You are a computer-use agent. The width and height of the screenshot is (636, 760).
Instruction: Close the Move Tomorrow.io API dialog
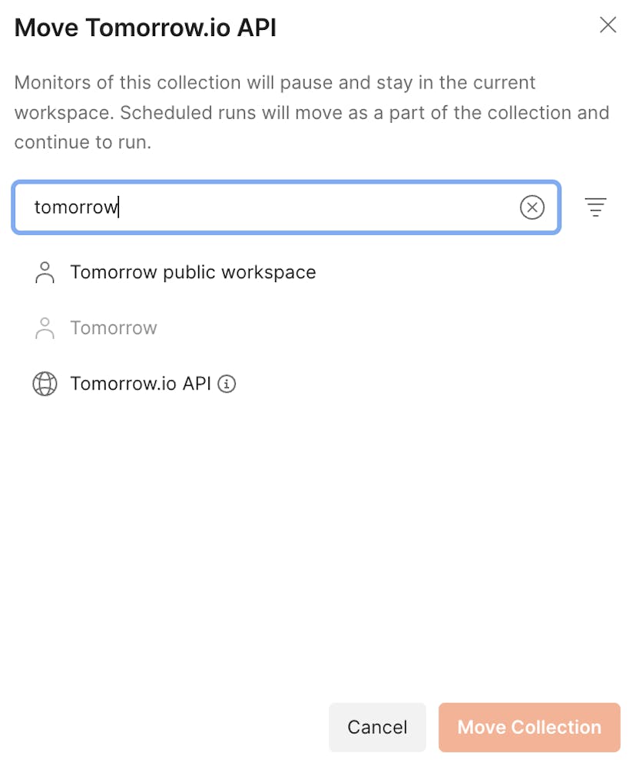(608, 25)
